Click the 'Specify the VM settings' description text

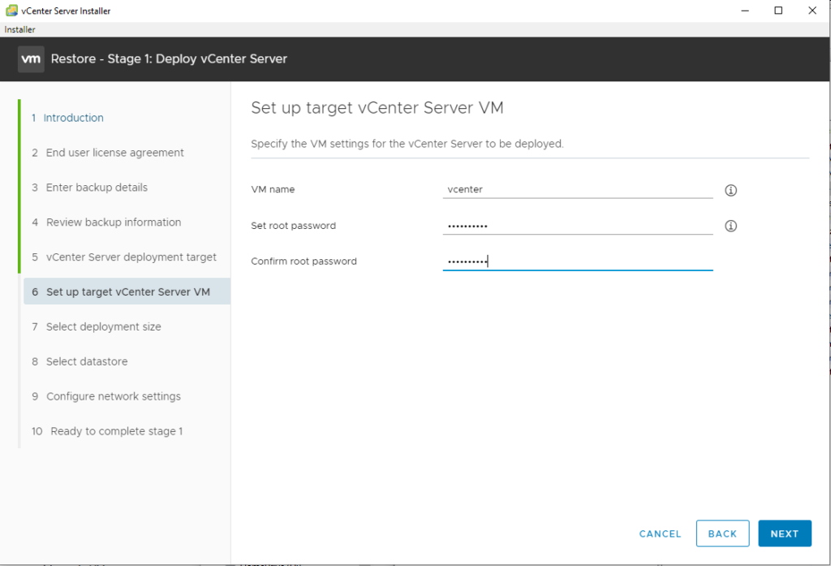[407, 144]
